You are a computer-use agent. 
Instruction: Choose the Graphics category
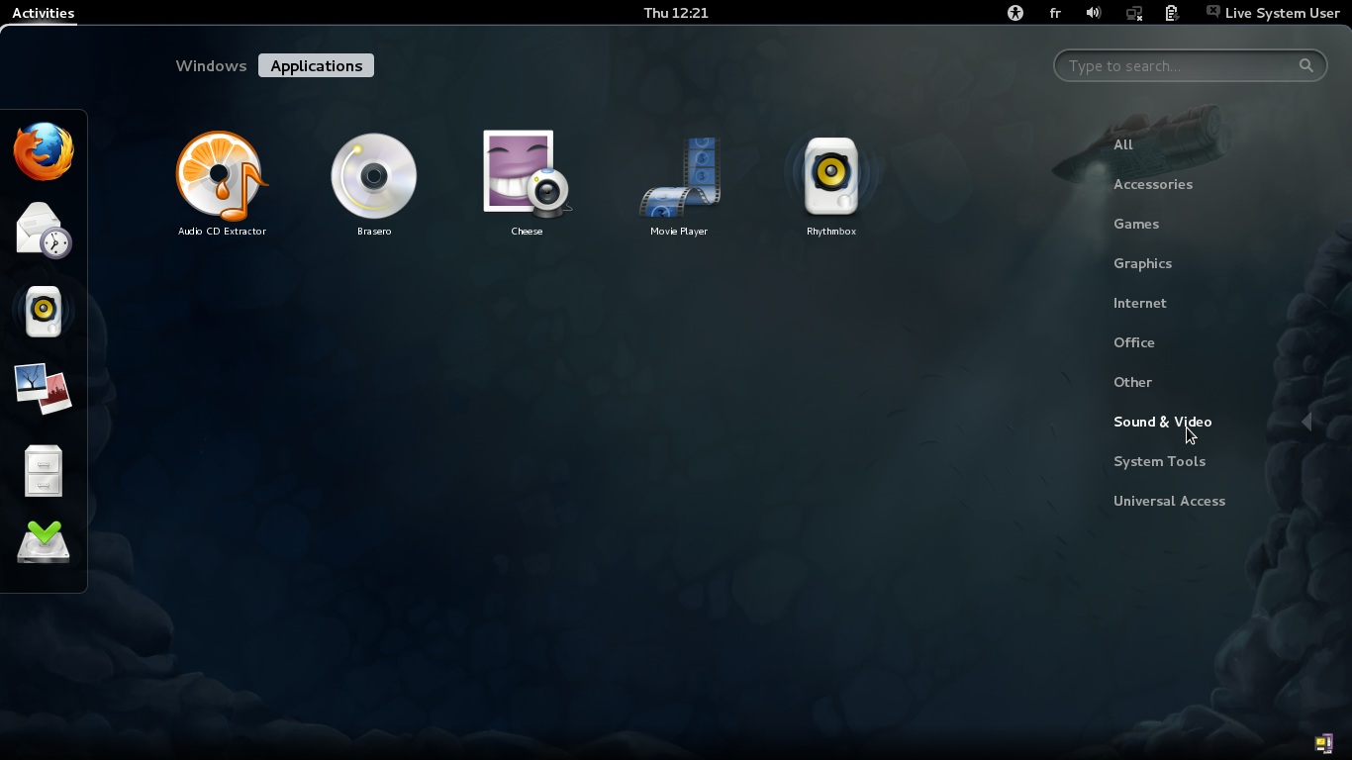(x=1143, y=263)
